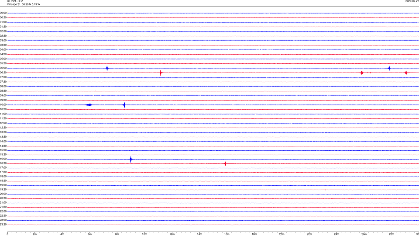Click the 'Pinsapo 21 36.96 N 5.19 W' header

24,4
